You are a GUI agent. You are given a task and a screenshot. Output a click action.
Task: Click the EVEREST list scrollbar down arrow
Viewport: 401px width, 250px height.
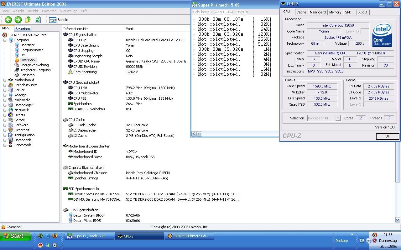click(398, 220)
